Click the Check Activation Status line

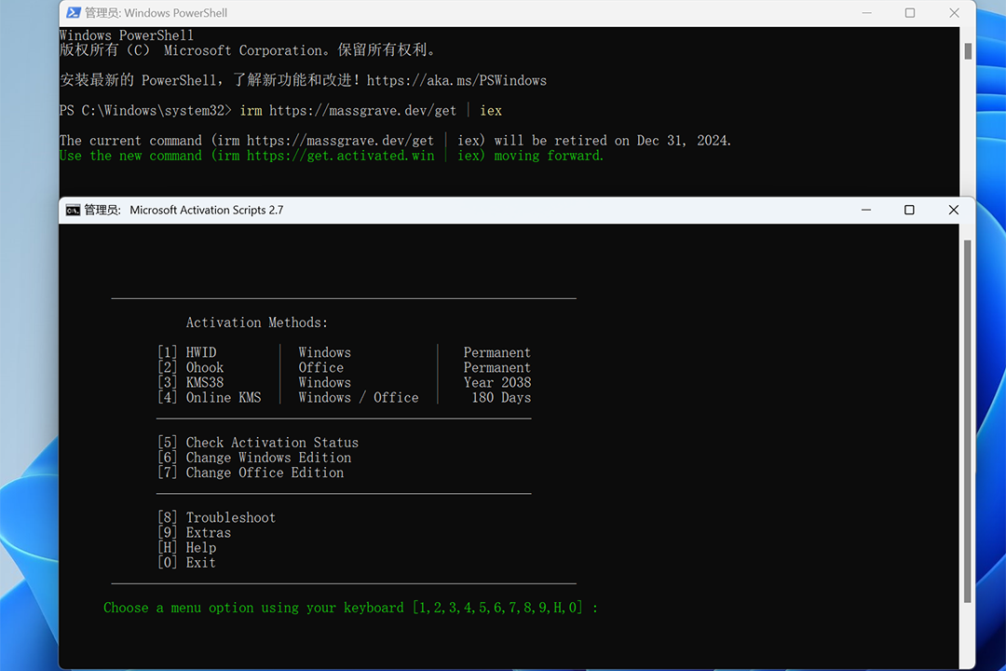(x=258, y=443)
